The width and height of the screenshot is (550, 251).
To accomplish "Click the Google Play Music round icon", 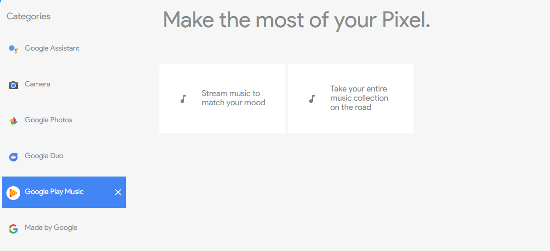I will tap(13, 192).
